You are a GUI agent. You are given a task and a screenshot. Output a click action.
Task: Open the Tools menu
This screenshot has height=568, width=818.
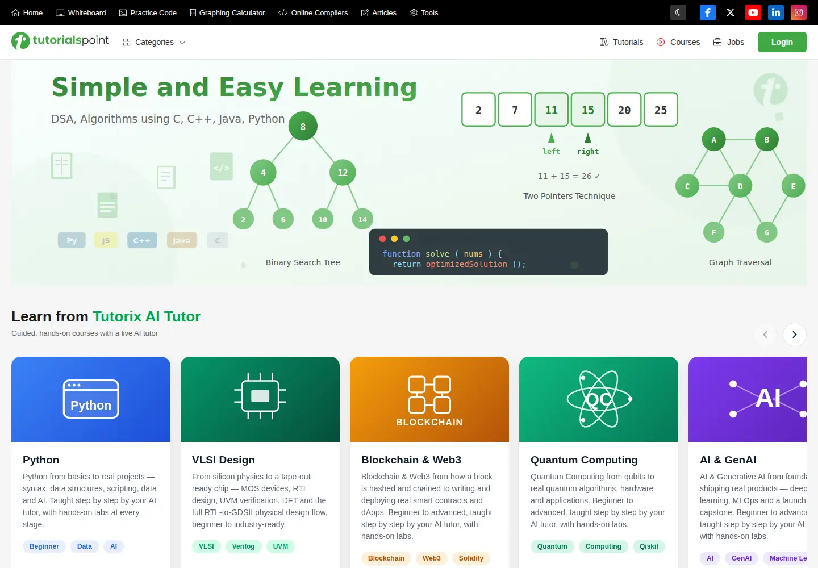(424, 12)
